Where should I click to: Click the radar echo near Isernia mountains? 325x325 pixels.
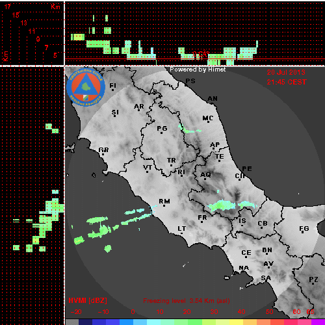pyautogui.click(x=248, y=205)
